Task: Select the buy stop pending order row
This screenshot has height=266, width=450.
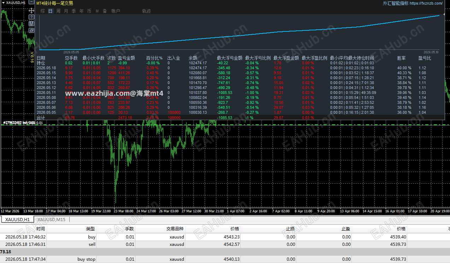Action: [x=225, y=259]
